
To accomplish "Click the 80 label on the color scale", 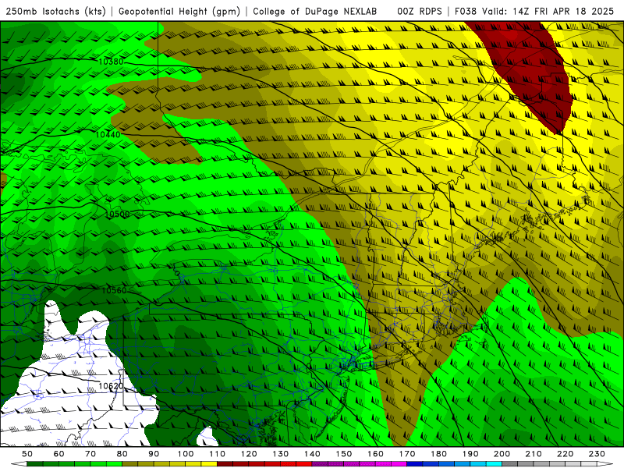I will [x=122, y=454].
